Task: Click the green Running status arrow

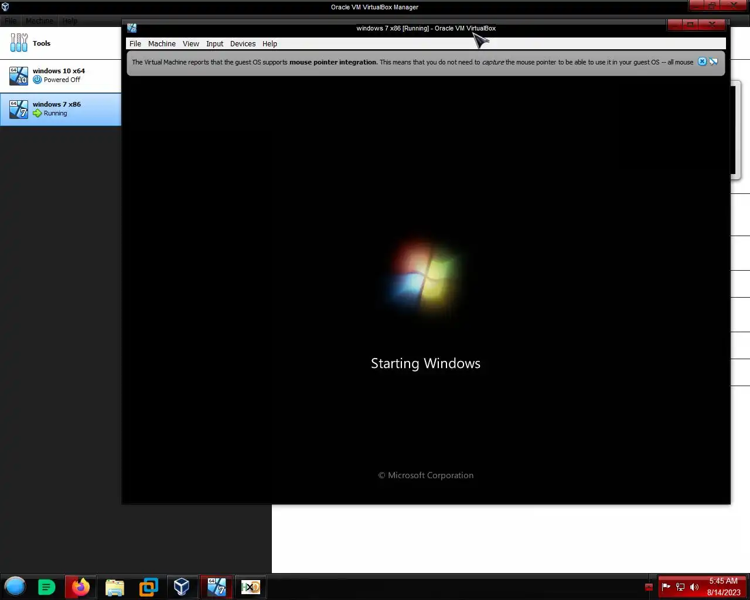Action: coord(37,113)
